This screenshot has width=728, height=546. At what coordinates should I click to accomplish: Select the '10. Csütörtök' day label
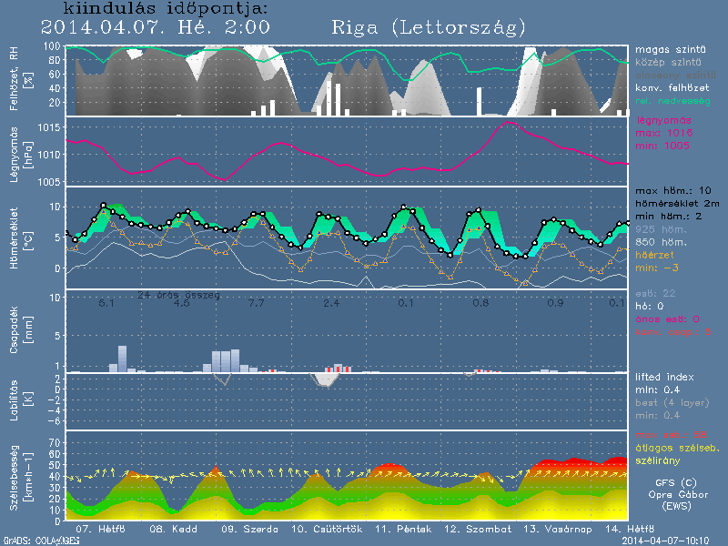[x=327, y=528]
